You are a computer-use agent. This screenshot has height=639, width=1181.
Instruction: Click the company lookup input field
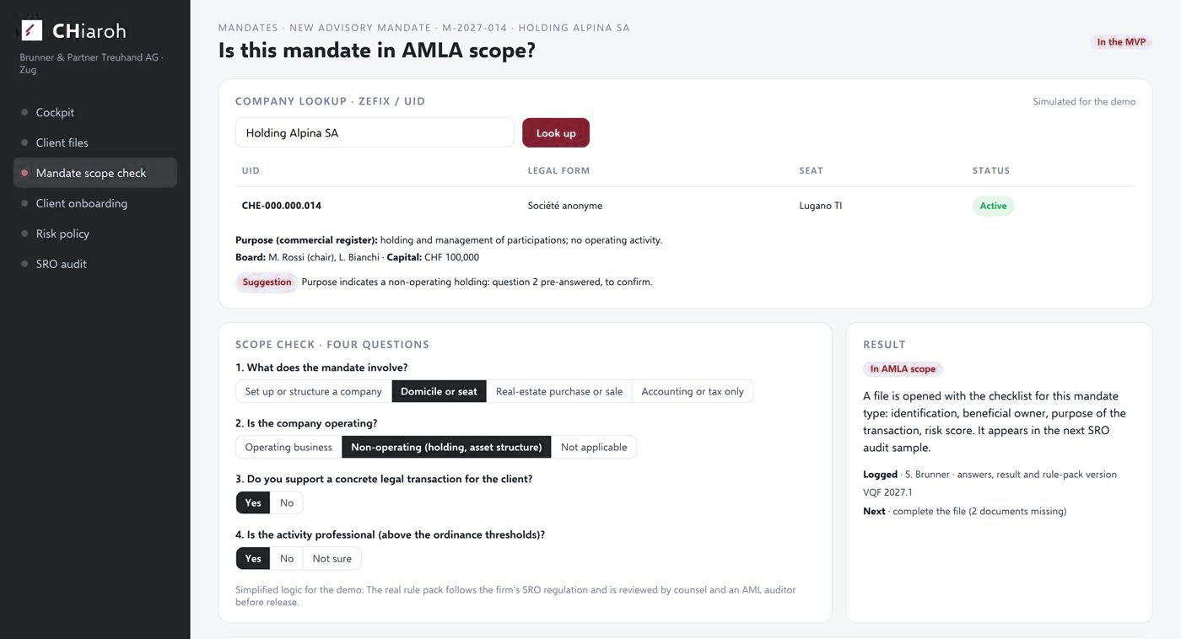point(375,132)
